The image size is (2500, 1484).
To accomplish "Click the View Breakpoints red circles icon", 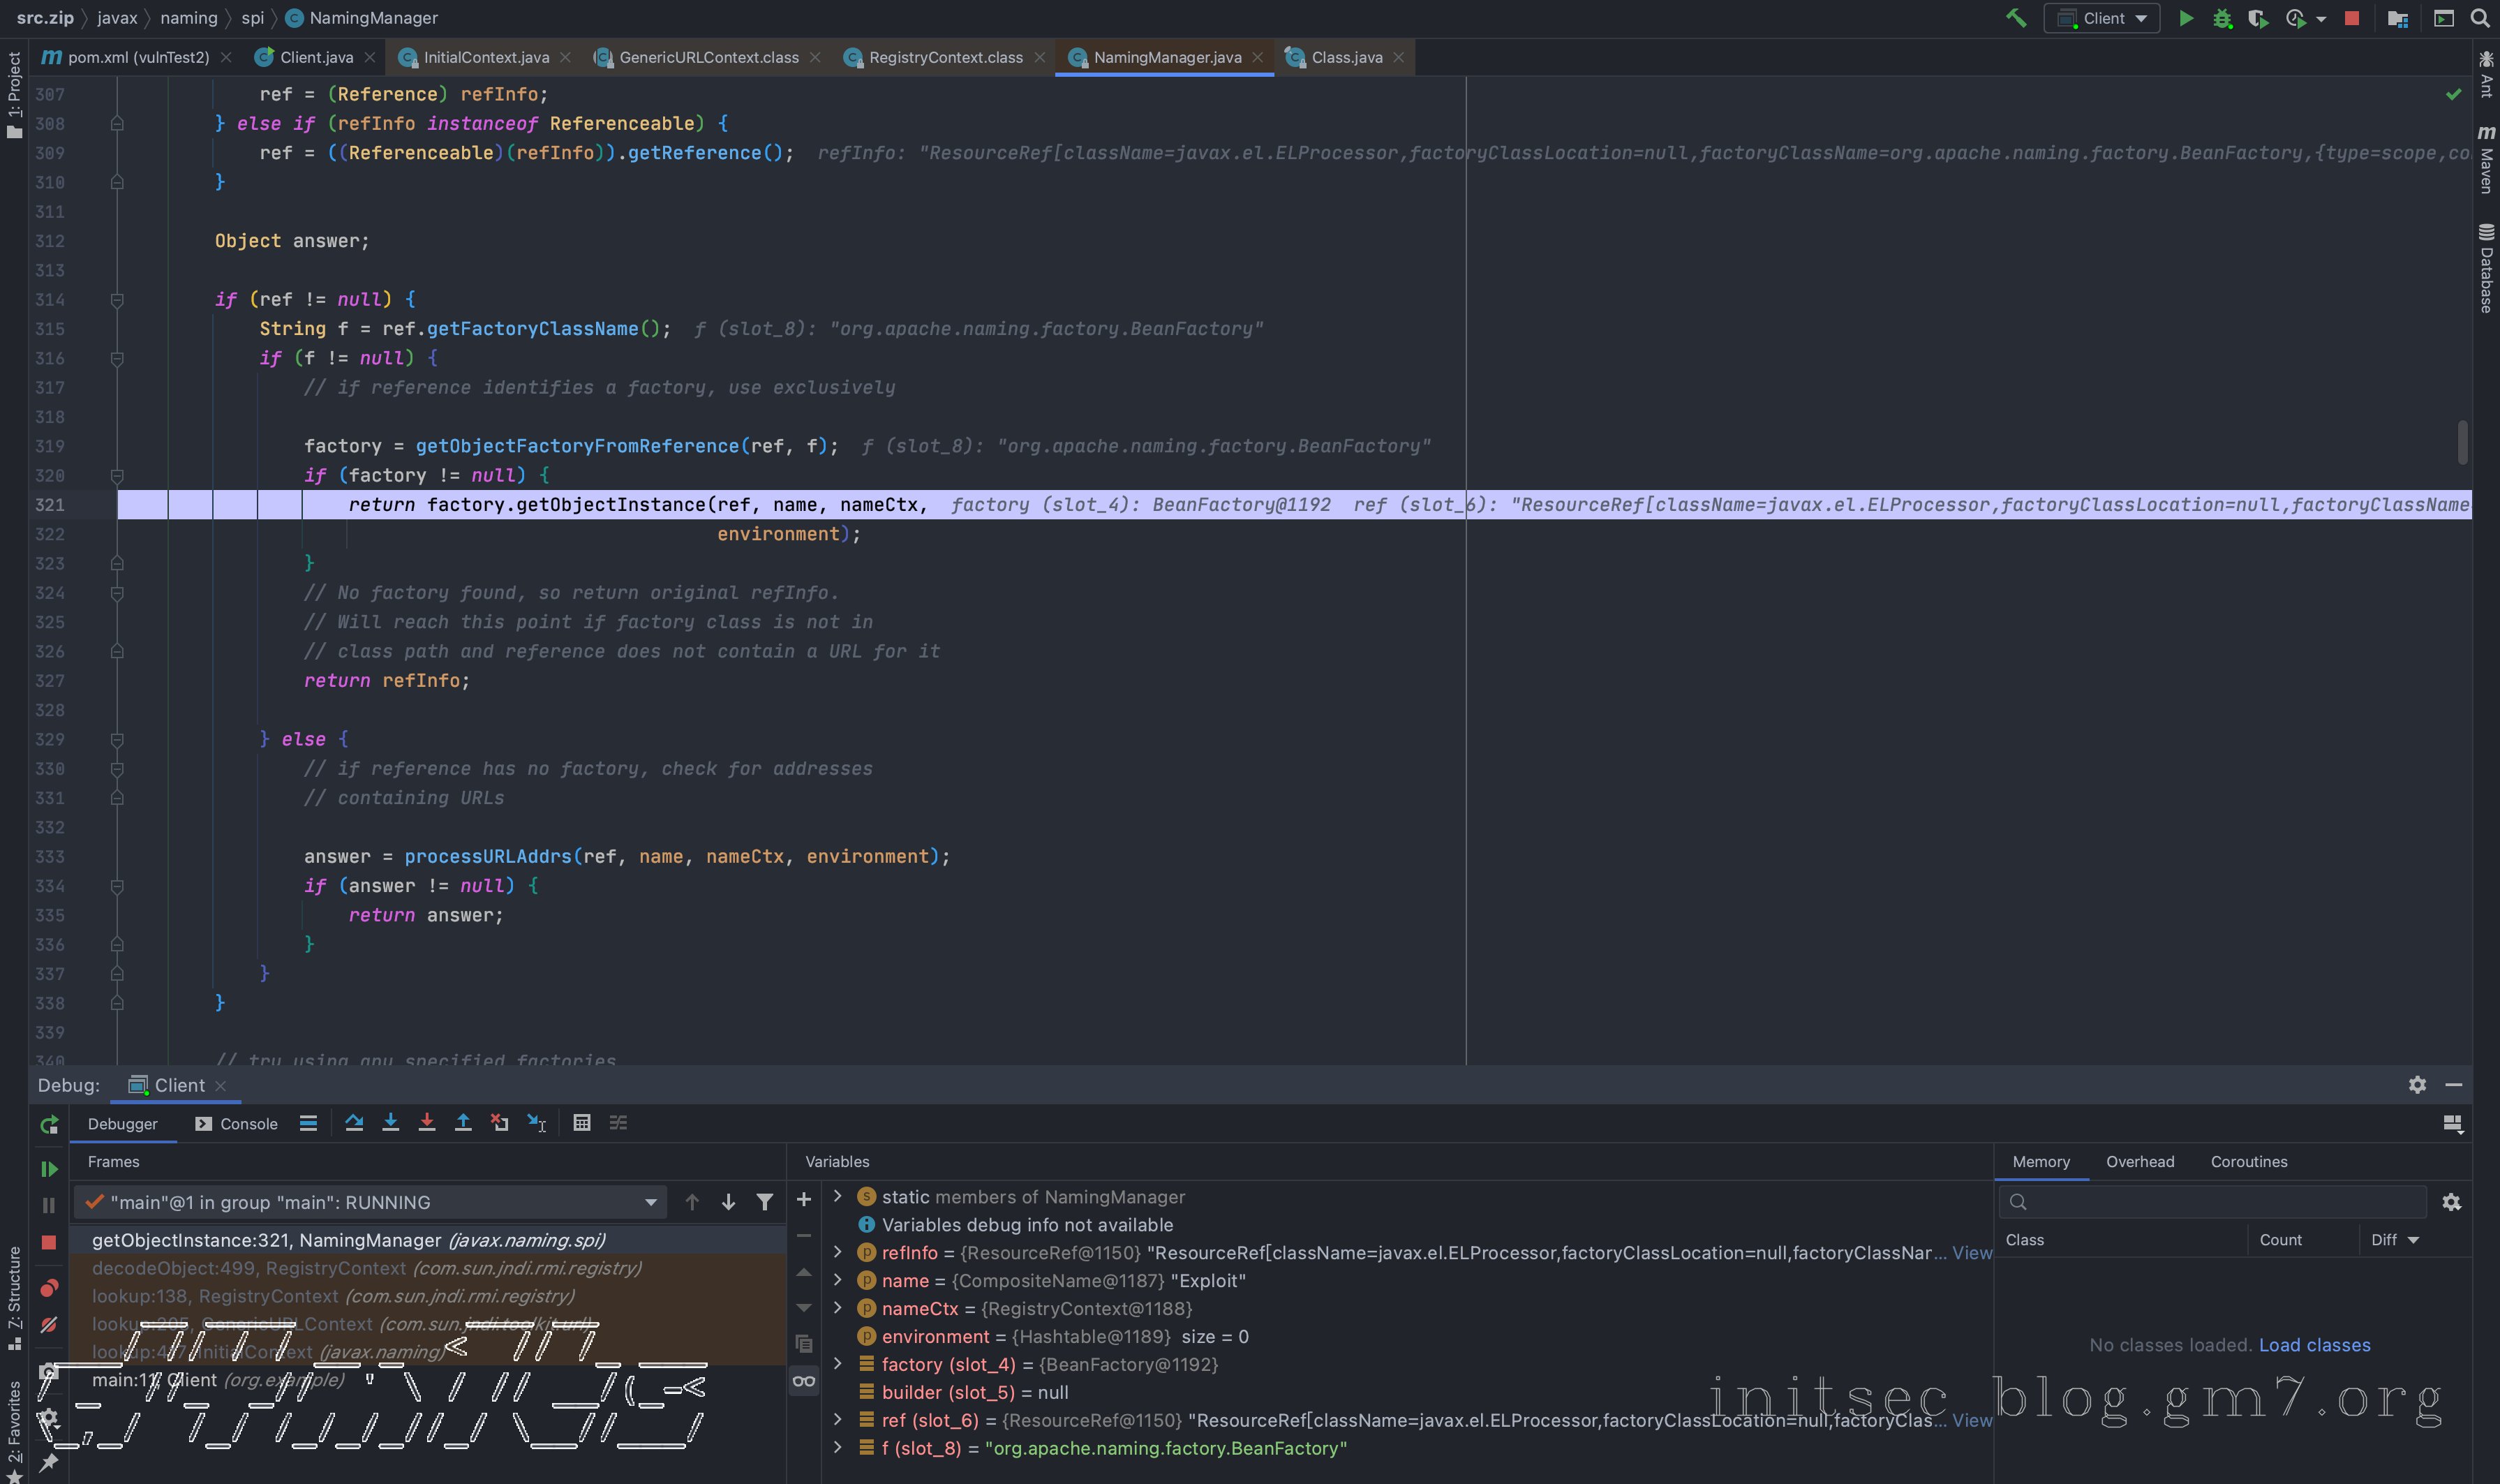I will point(48,1288).
